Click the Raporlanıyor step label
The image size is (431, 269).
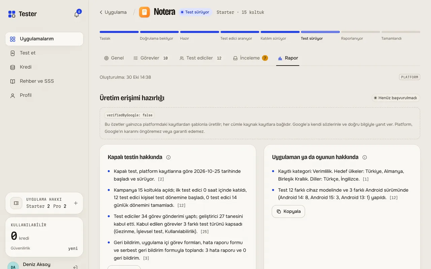coord(352,39)
